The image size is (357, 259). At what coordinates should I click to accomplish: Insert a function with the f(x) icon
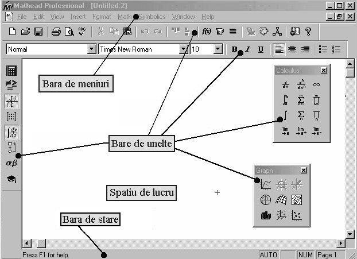tap(207, 32)
